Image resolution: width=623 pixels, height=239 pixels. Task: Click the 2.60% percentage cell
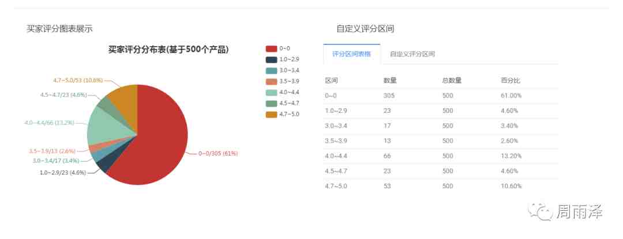[510, 141]
